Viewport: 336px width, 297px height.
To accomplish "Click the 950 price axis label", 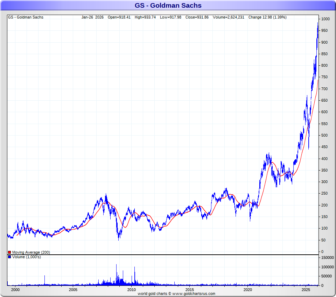I will [324, 31].
